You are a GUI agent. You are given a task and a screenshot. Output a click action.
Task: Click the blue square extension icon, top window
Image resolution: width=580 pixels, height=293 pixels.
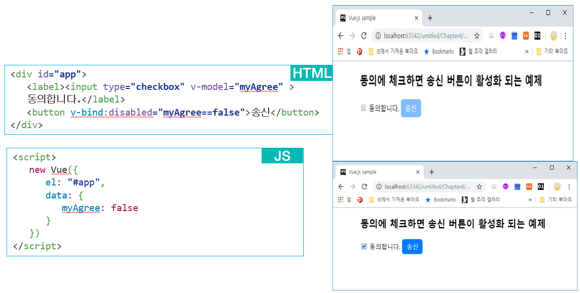pos(514,36)
